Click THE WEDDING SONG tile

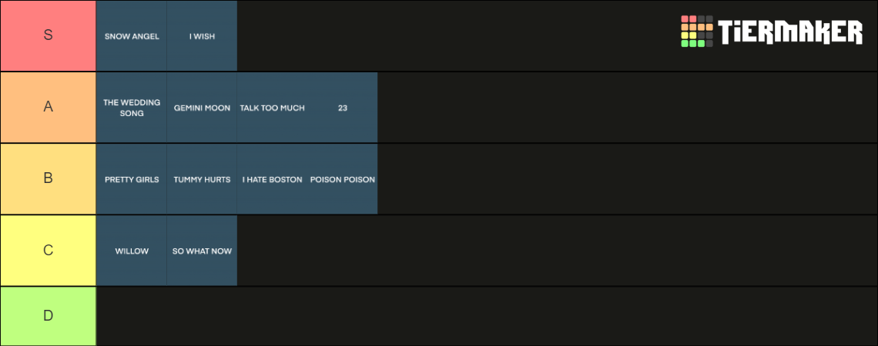tap(132, 108)
